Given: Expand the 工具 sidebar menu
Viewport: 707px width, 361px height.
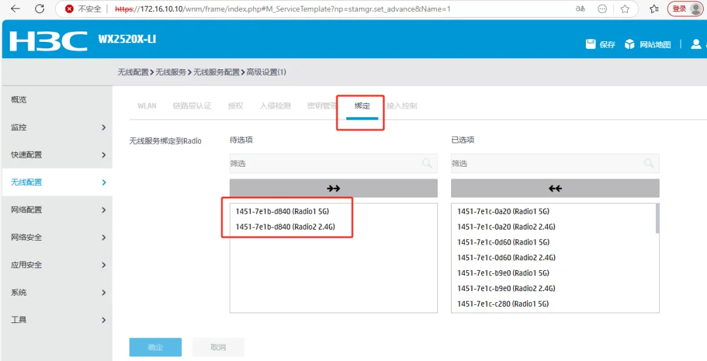Looking at the screenshot, I should pos(57,320).
